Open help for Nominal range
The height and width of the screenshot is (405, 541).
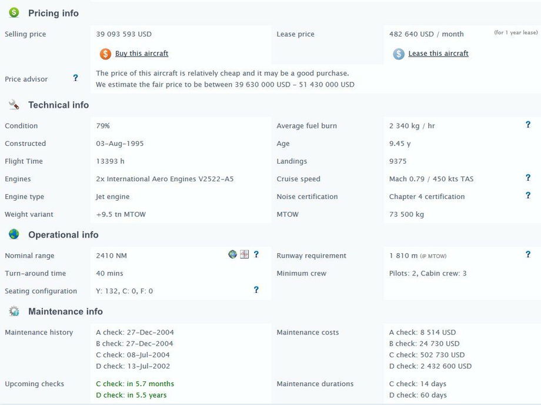tap(256, 254)
